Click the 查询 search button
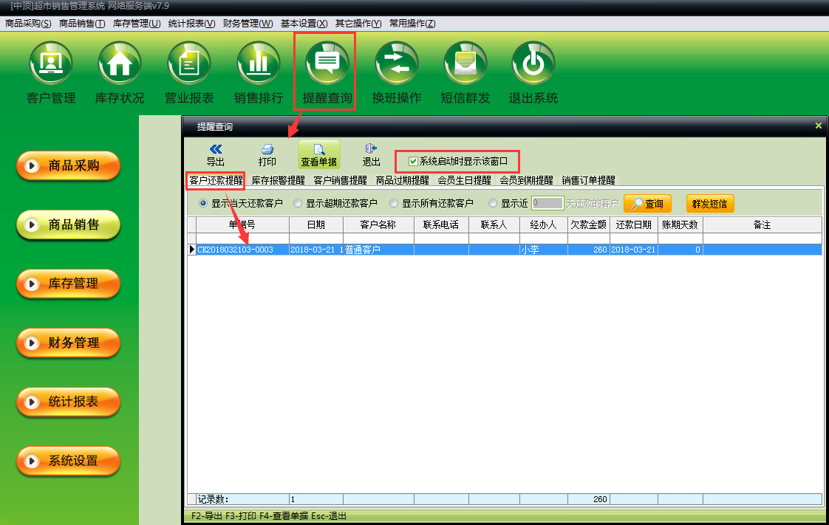 tap(647, 204)
